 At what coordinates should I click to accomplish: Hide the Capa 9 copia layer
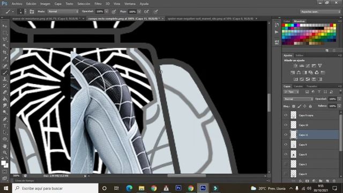(x=286, y=115)
